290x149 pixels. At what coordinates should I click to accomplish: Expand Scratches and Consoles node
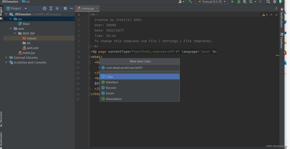[6, 62]
